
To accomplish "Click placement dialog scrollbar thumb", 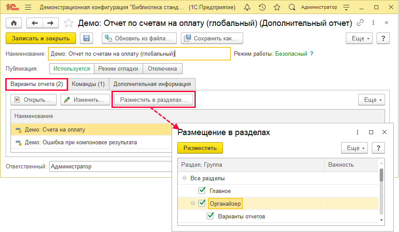I will (381, 175).
